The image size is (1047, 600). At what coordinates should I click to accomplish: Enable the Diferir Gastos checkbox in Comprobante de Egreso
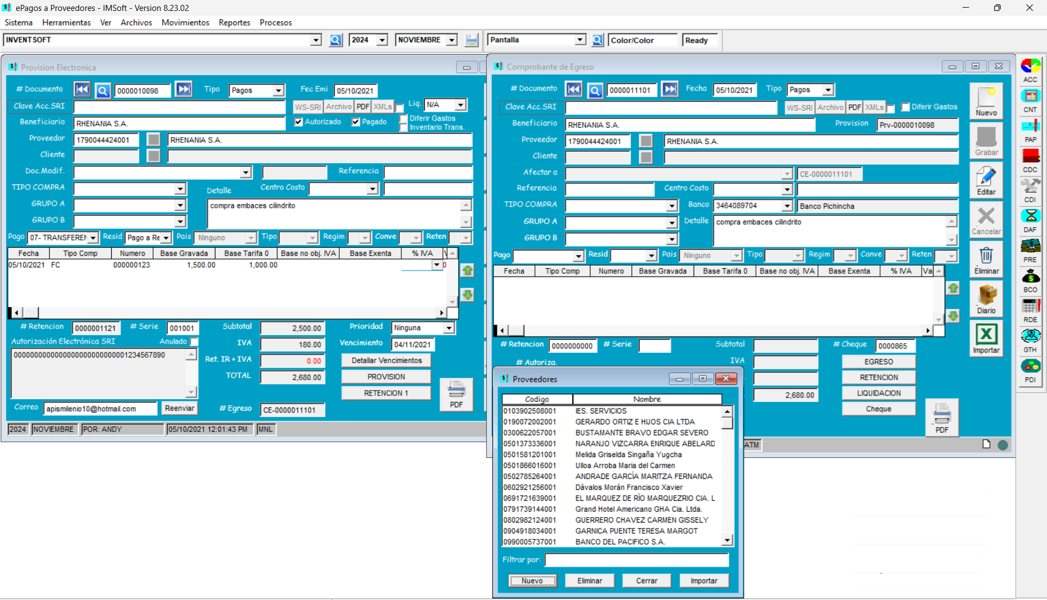905,107
